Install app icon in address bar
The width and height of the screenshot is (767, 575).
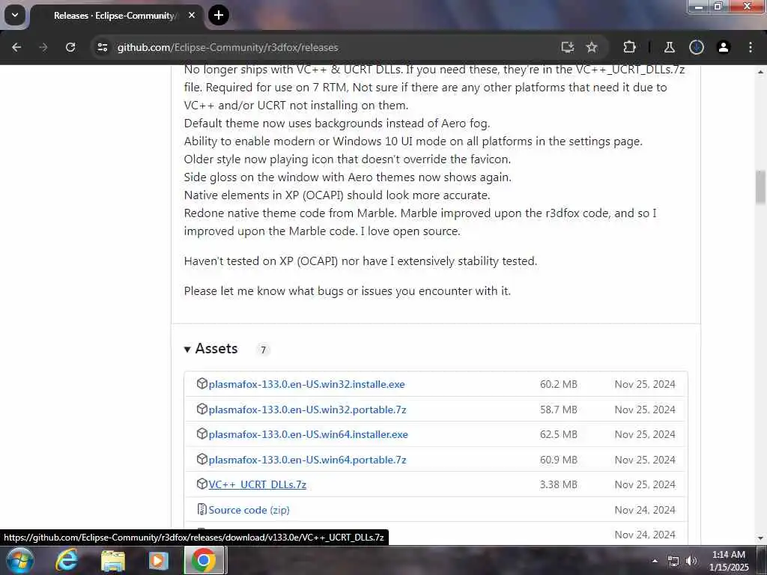[x=568, y=47]
